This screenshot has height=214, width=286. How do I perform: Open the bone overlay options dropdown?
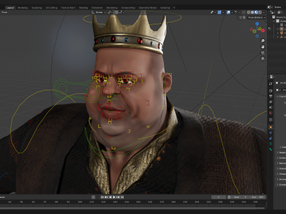tap(238, 12)
